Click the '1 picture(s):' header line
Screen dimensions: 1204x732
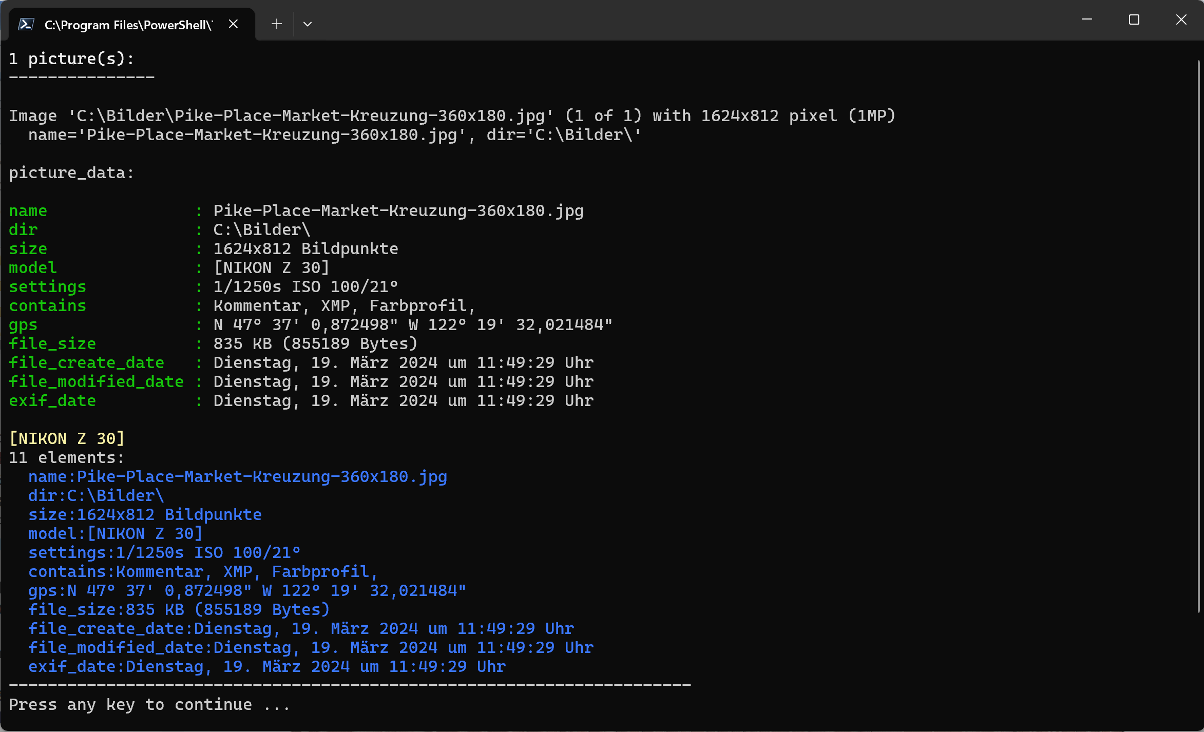tap(71, 59)
